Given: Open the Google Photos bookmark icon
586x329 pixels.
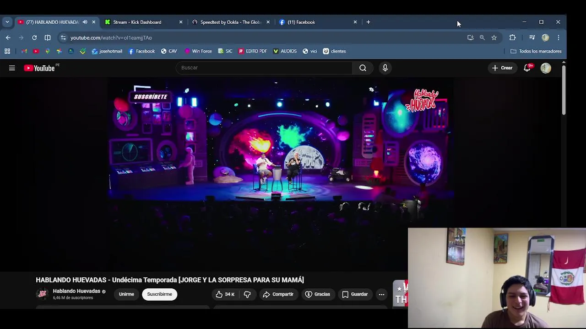Looking at the screenshot, I should 59,51.
